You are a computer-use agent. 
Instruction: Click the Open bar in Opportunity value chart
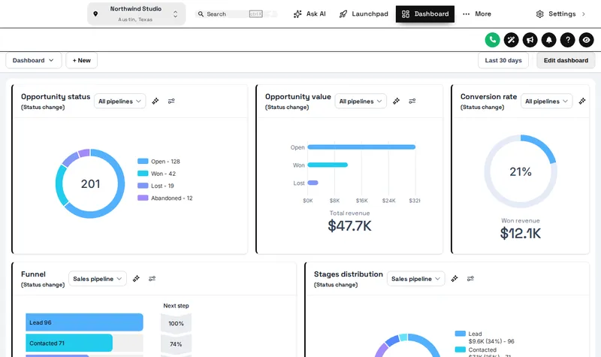361,147
